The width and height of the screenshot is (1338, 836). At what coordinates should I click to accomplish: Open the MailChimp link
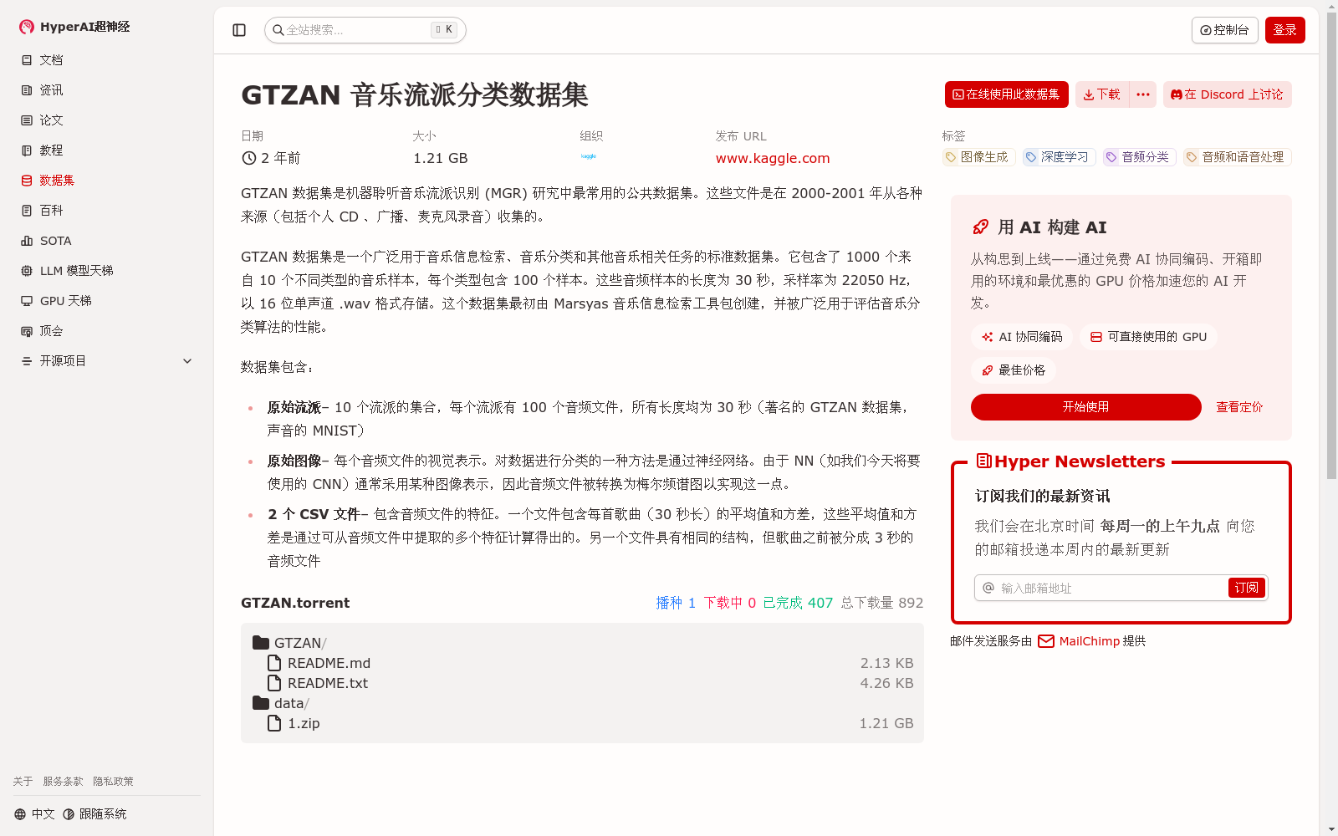pyautogui.click(x=1089, y=641)
